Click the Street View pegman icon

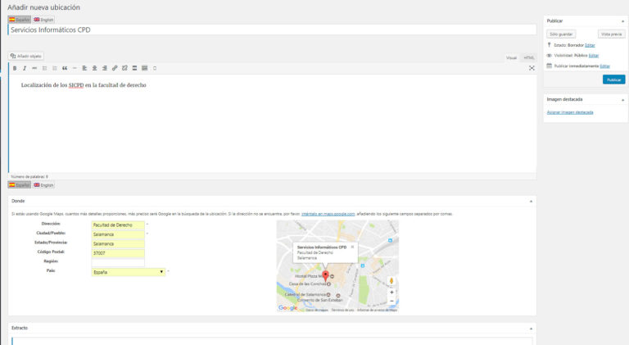(391, 279)
